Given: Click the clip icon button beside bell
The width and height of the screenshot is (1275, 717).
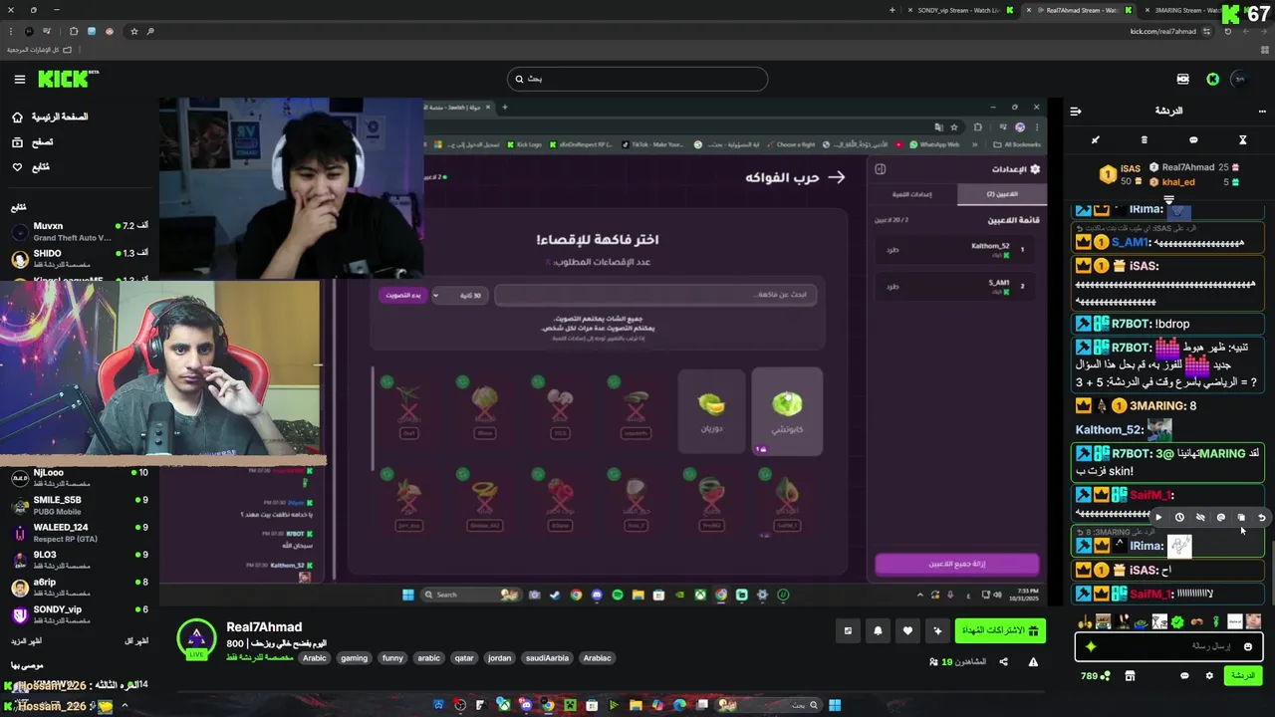Looking at the screenshot, I should coord(848,631).
